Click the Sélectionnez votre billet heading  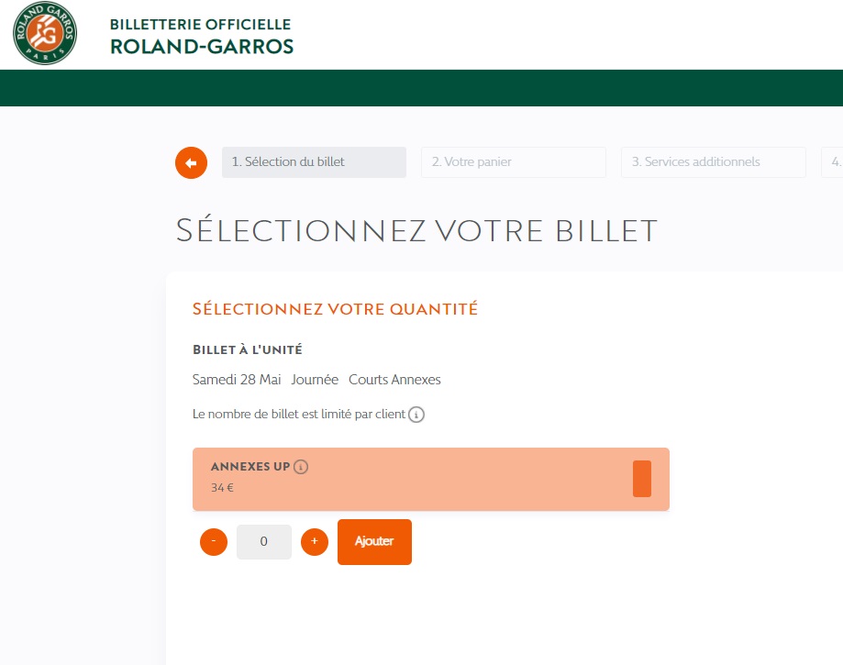[416, 230]
